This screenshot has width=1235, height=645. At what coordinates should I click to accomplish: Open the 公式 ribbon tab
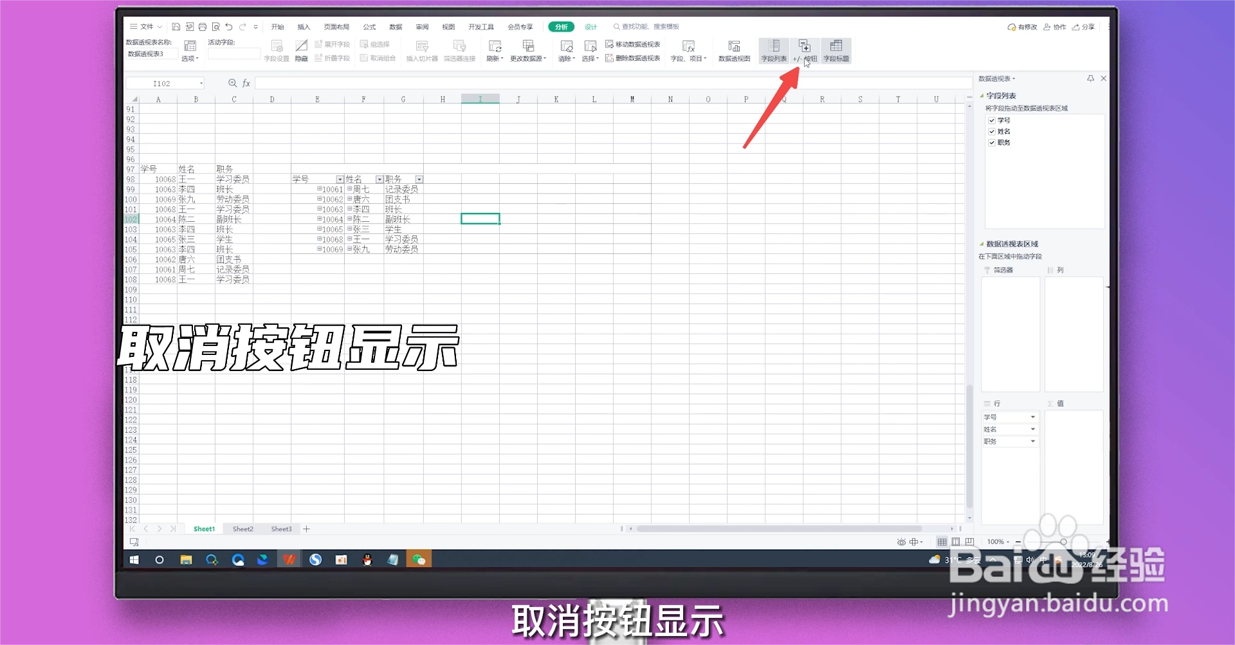369,27
